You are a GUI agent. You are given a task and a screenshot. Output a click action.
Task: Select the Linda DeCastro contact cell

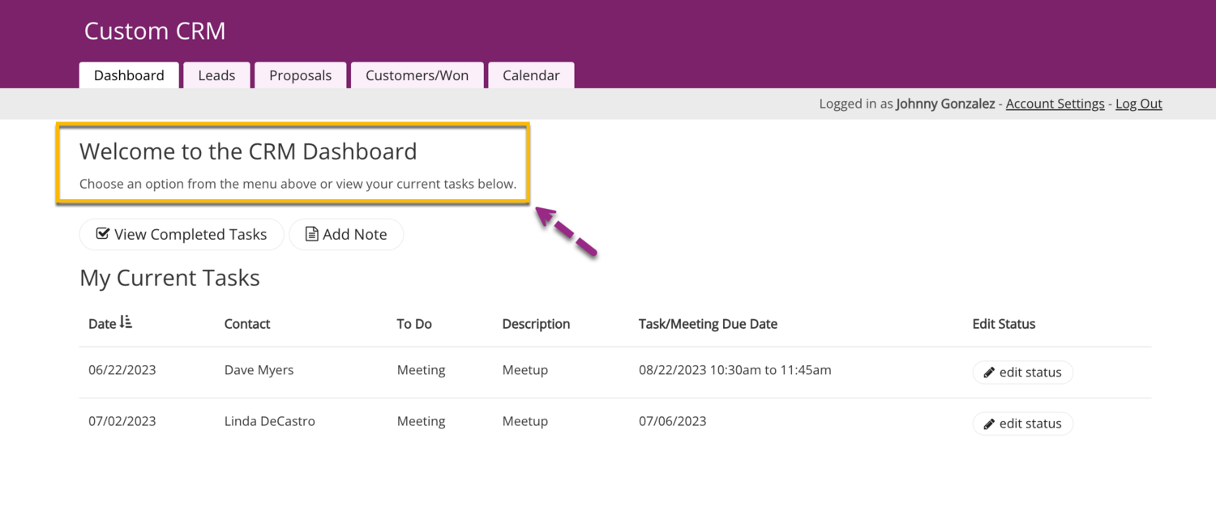click(269, 421)
